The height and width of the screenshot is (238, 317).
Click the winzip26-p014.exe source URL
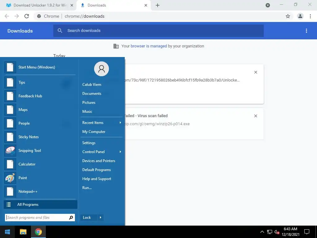click(157, 124)
